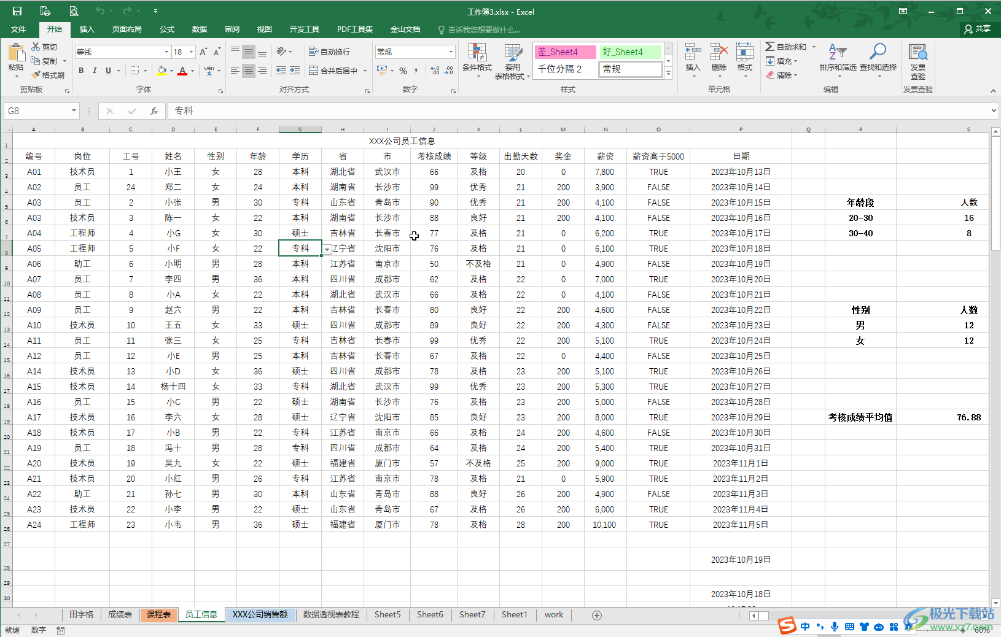Add a new sheet with plus button
The height and width of the screenshot is (637, 1001).
coord(596,615)
